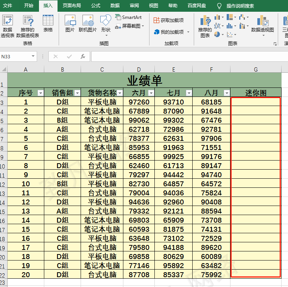Expand the Screenshot dropdown arrow
This screenshot has height=287, width=288.
click(x=143, y=26)
